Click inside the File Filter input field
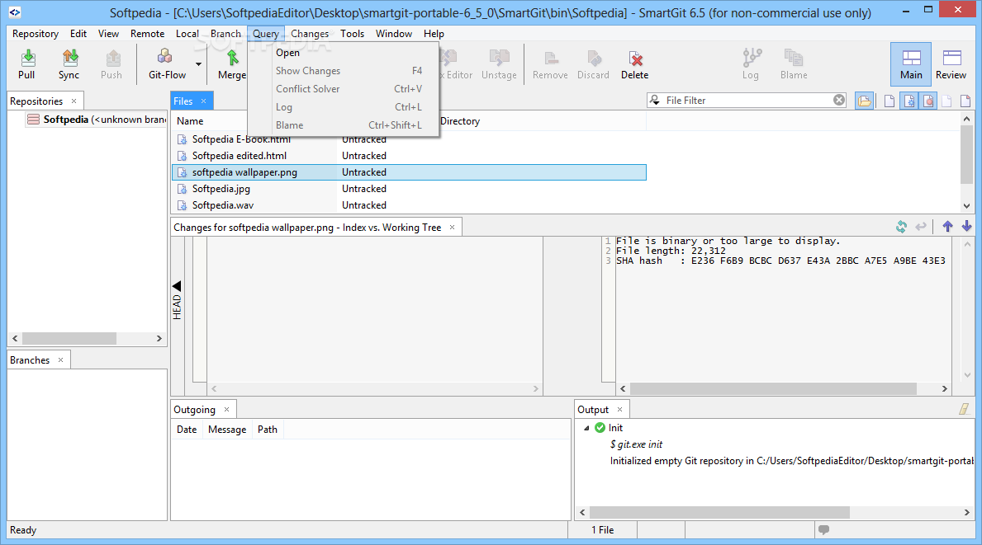This screenshot has height=545, width=982. click(747, 100)
